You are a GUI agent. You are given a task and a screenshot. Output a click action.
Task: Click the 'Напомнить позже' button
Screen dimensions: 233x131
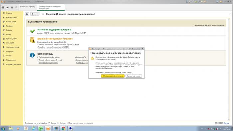[133, 76]
